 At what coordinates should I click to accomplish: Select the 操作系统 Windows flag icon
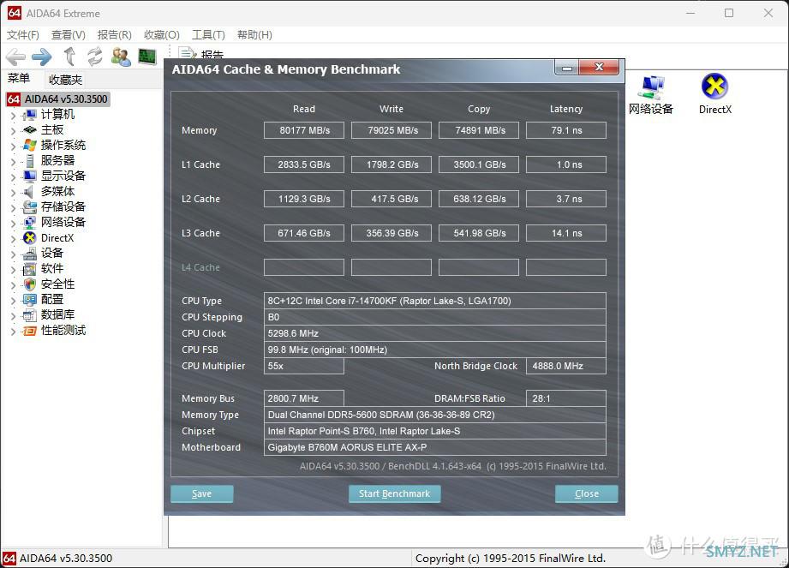tap(30, 146)
